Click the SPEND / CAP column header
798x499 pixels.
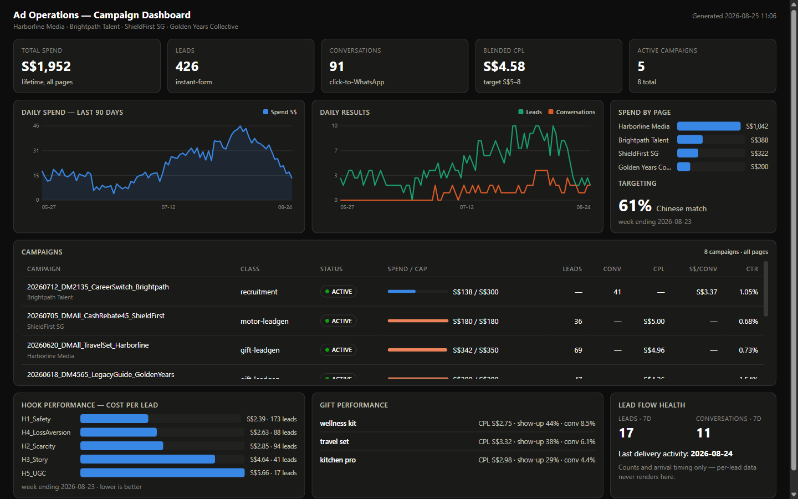pyautogui.click(x=407, y=269)
